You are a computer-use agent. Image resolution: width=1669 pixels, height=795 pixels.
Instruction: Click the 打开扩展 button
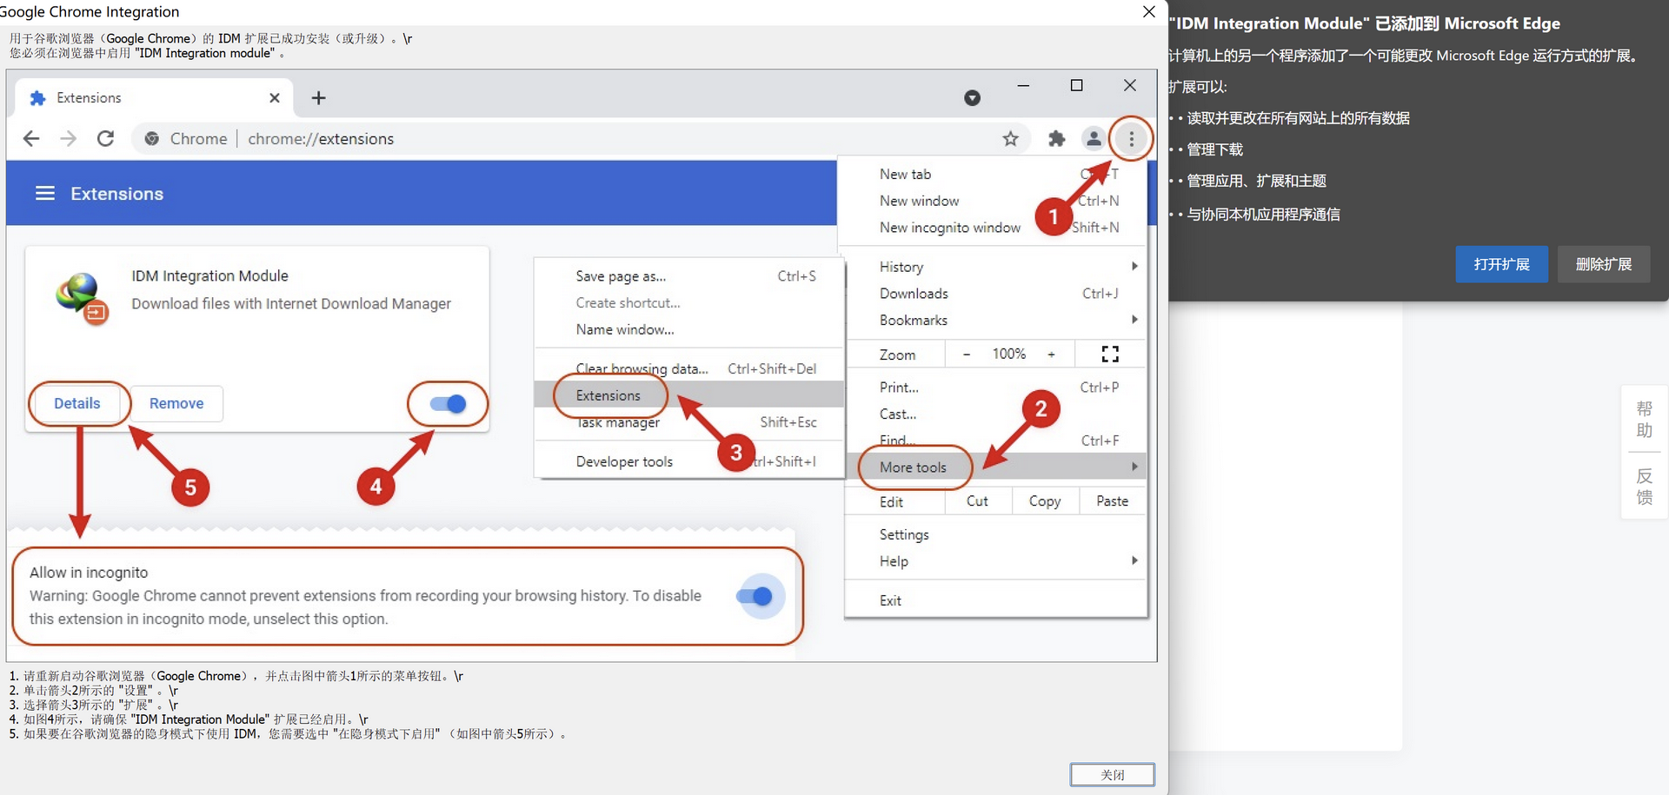pos(1501,264)
